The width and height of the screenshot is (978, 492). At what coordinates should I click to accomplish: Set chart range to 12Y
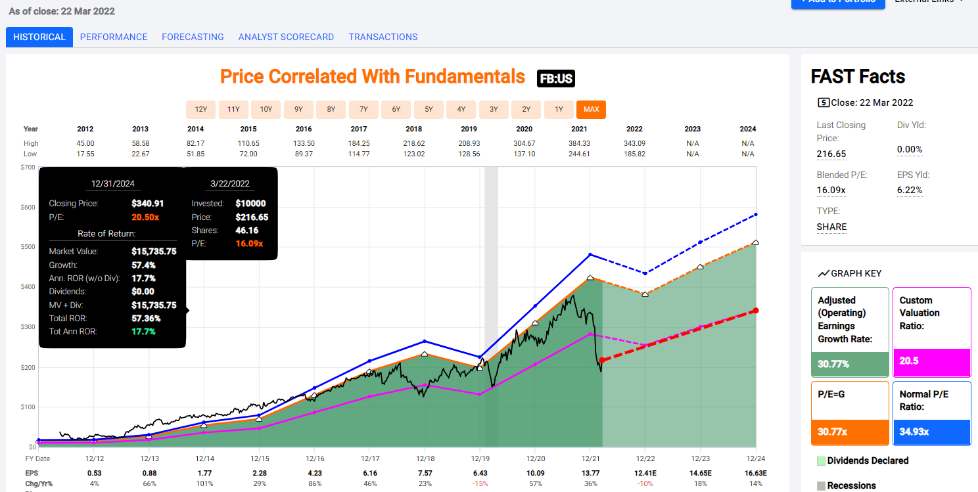click(x=200, y=109)
